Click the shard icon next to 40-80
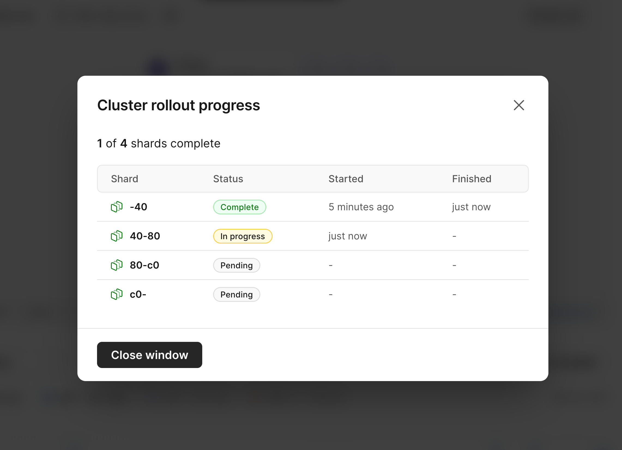The width and height of the screenshot is (622, 450). tap(117, 236)
